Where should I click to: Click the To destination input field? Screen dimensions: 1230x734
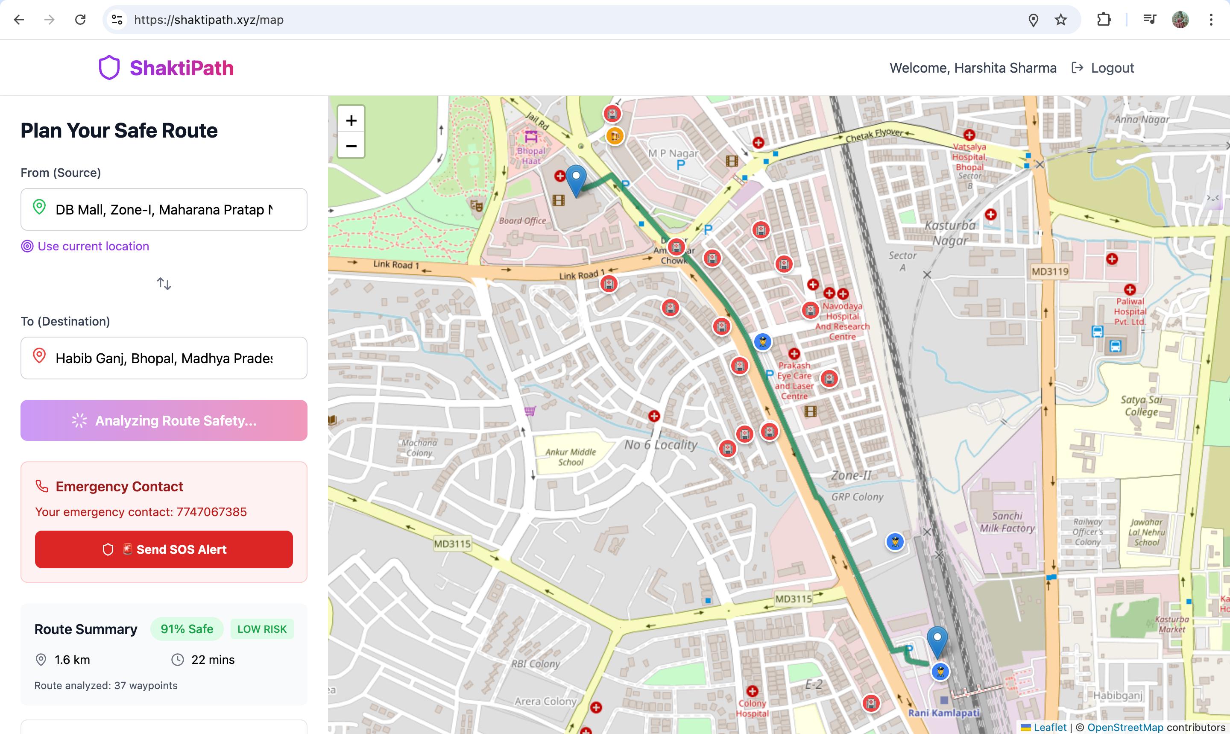coord(164,358)
